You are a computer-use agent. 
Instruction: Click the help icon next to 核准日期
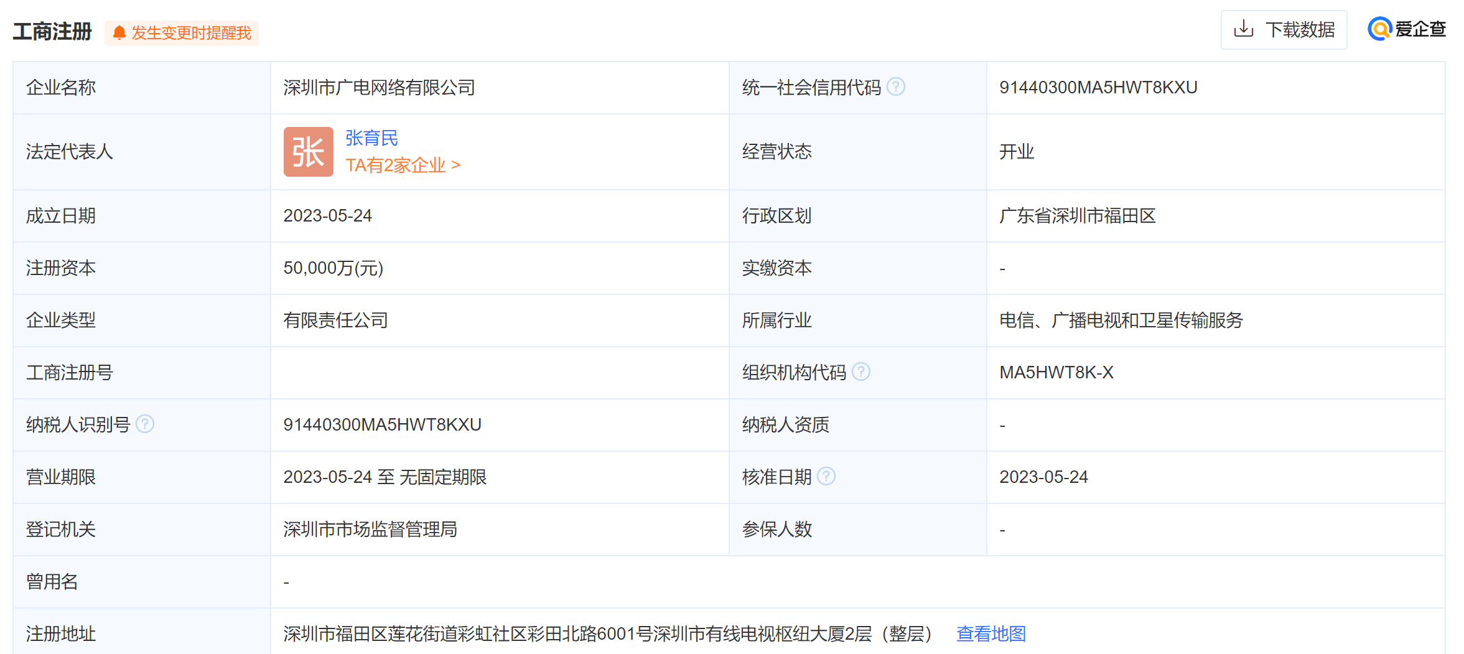coord(826,476)
